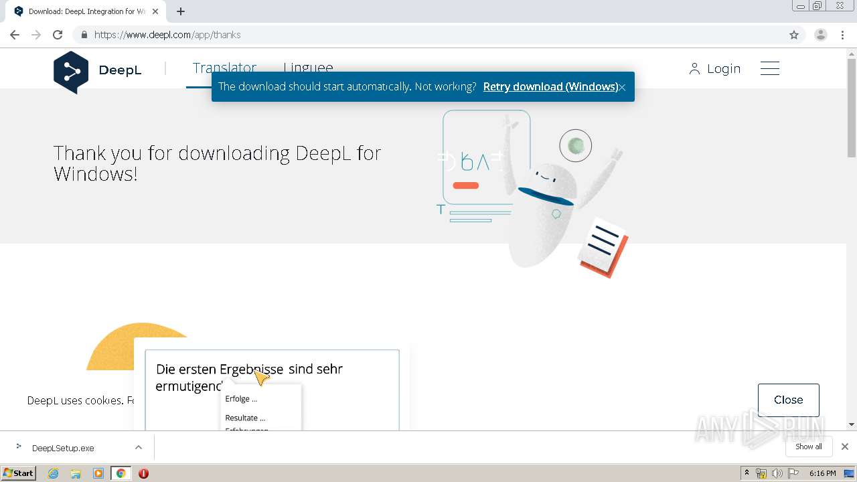Reload the current page

click(58, 35)
